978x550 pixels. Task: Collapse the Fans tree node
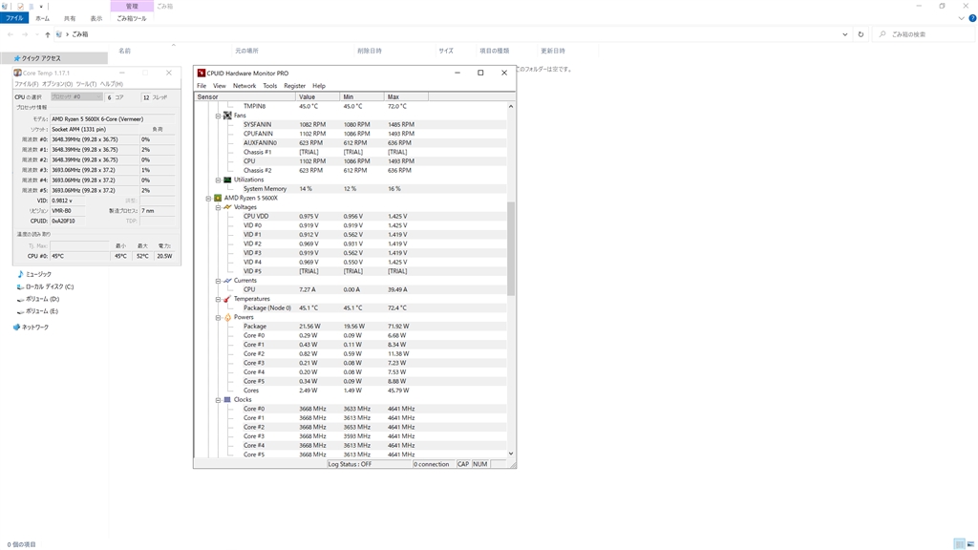(x=219, y=116)
